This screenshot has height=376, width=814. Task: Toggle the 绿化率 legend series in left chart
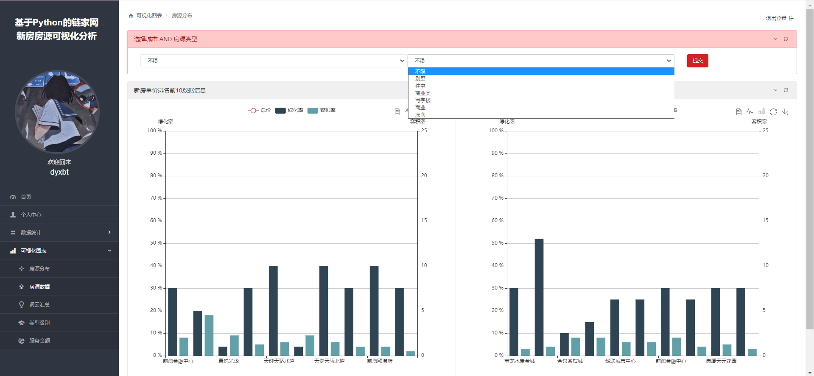(289, 110)
